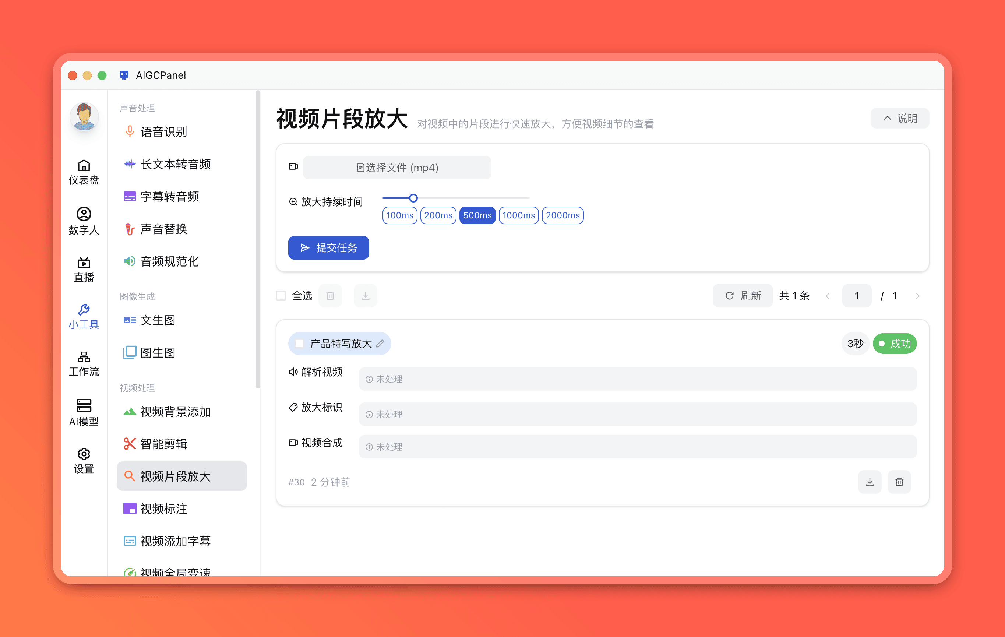Select 视频添加字幕 tool
Viewport: 1005px width, 637px height.
181,541
